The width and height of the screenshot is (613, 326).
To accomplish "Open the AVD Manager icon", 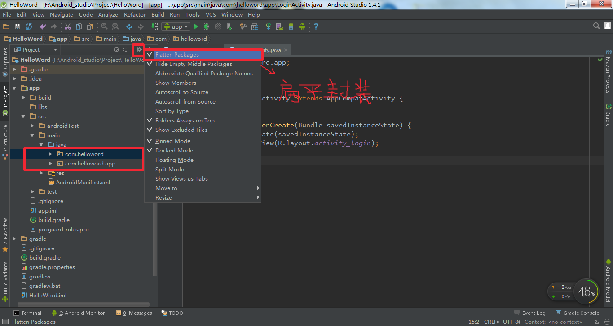I will [x=279, y=27].
